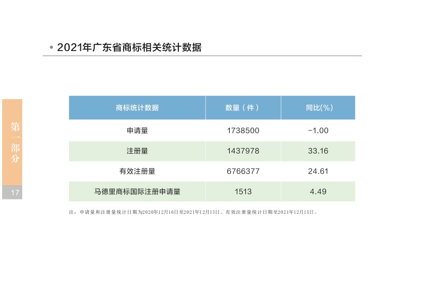Click the value 1513
Screen dimensions: 424x300
[243, 191]
